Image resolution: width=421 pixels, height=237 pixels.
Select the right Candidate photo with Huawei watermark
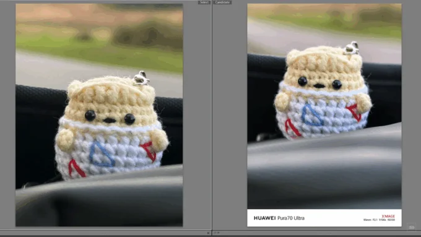(x=324, y=115)
